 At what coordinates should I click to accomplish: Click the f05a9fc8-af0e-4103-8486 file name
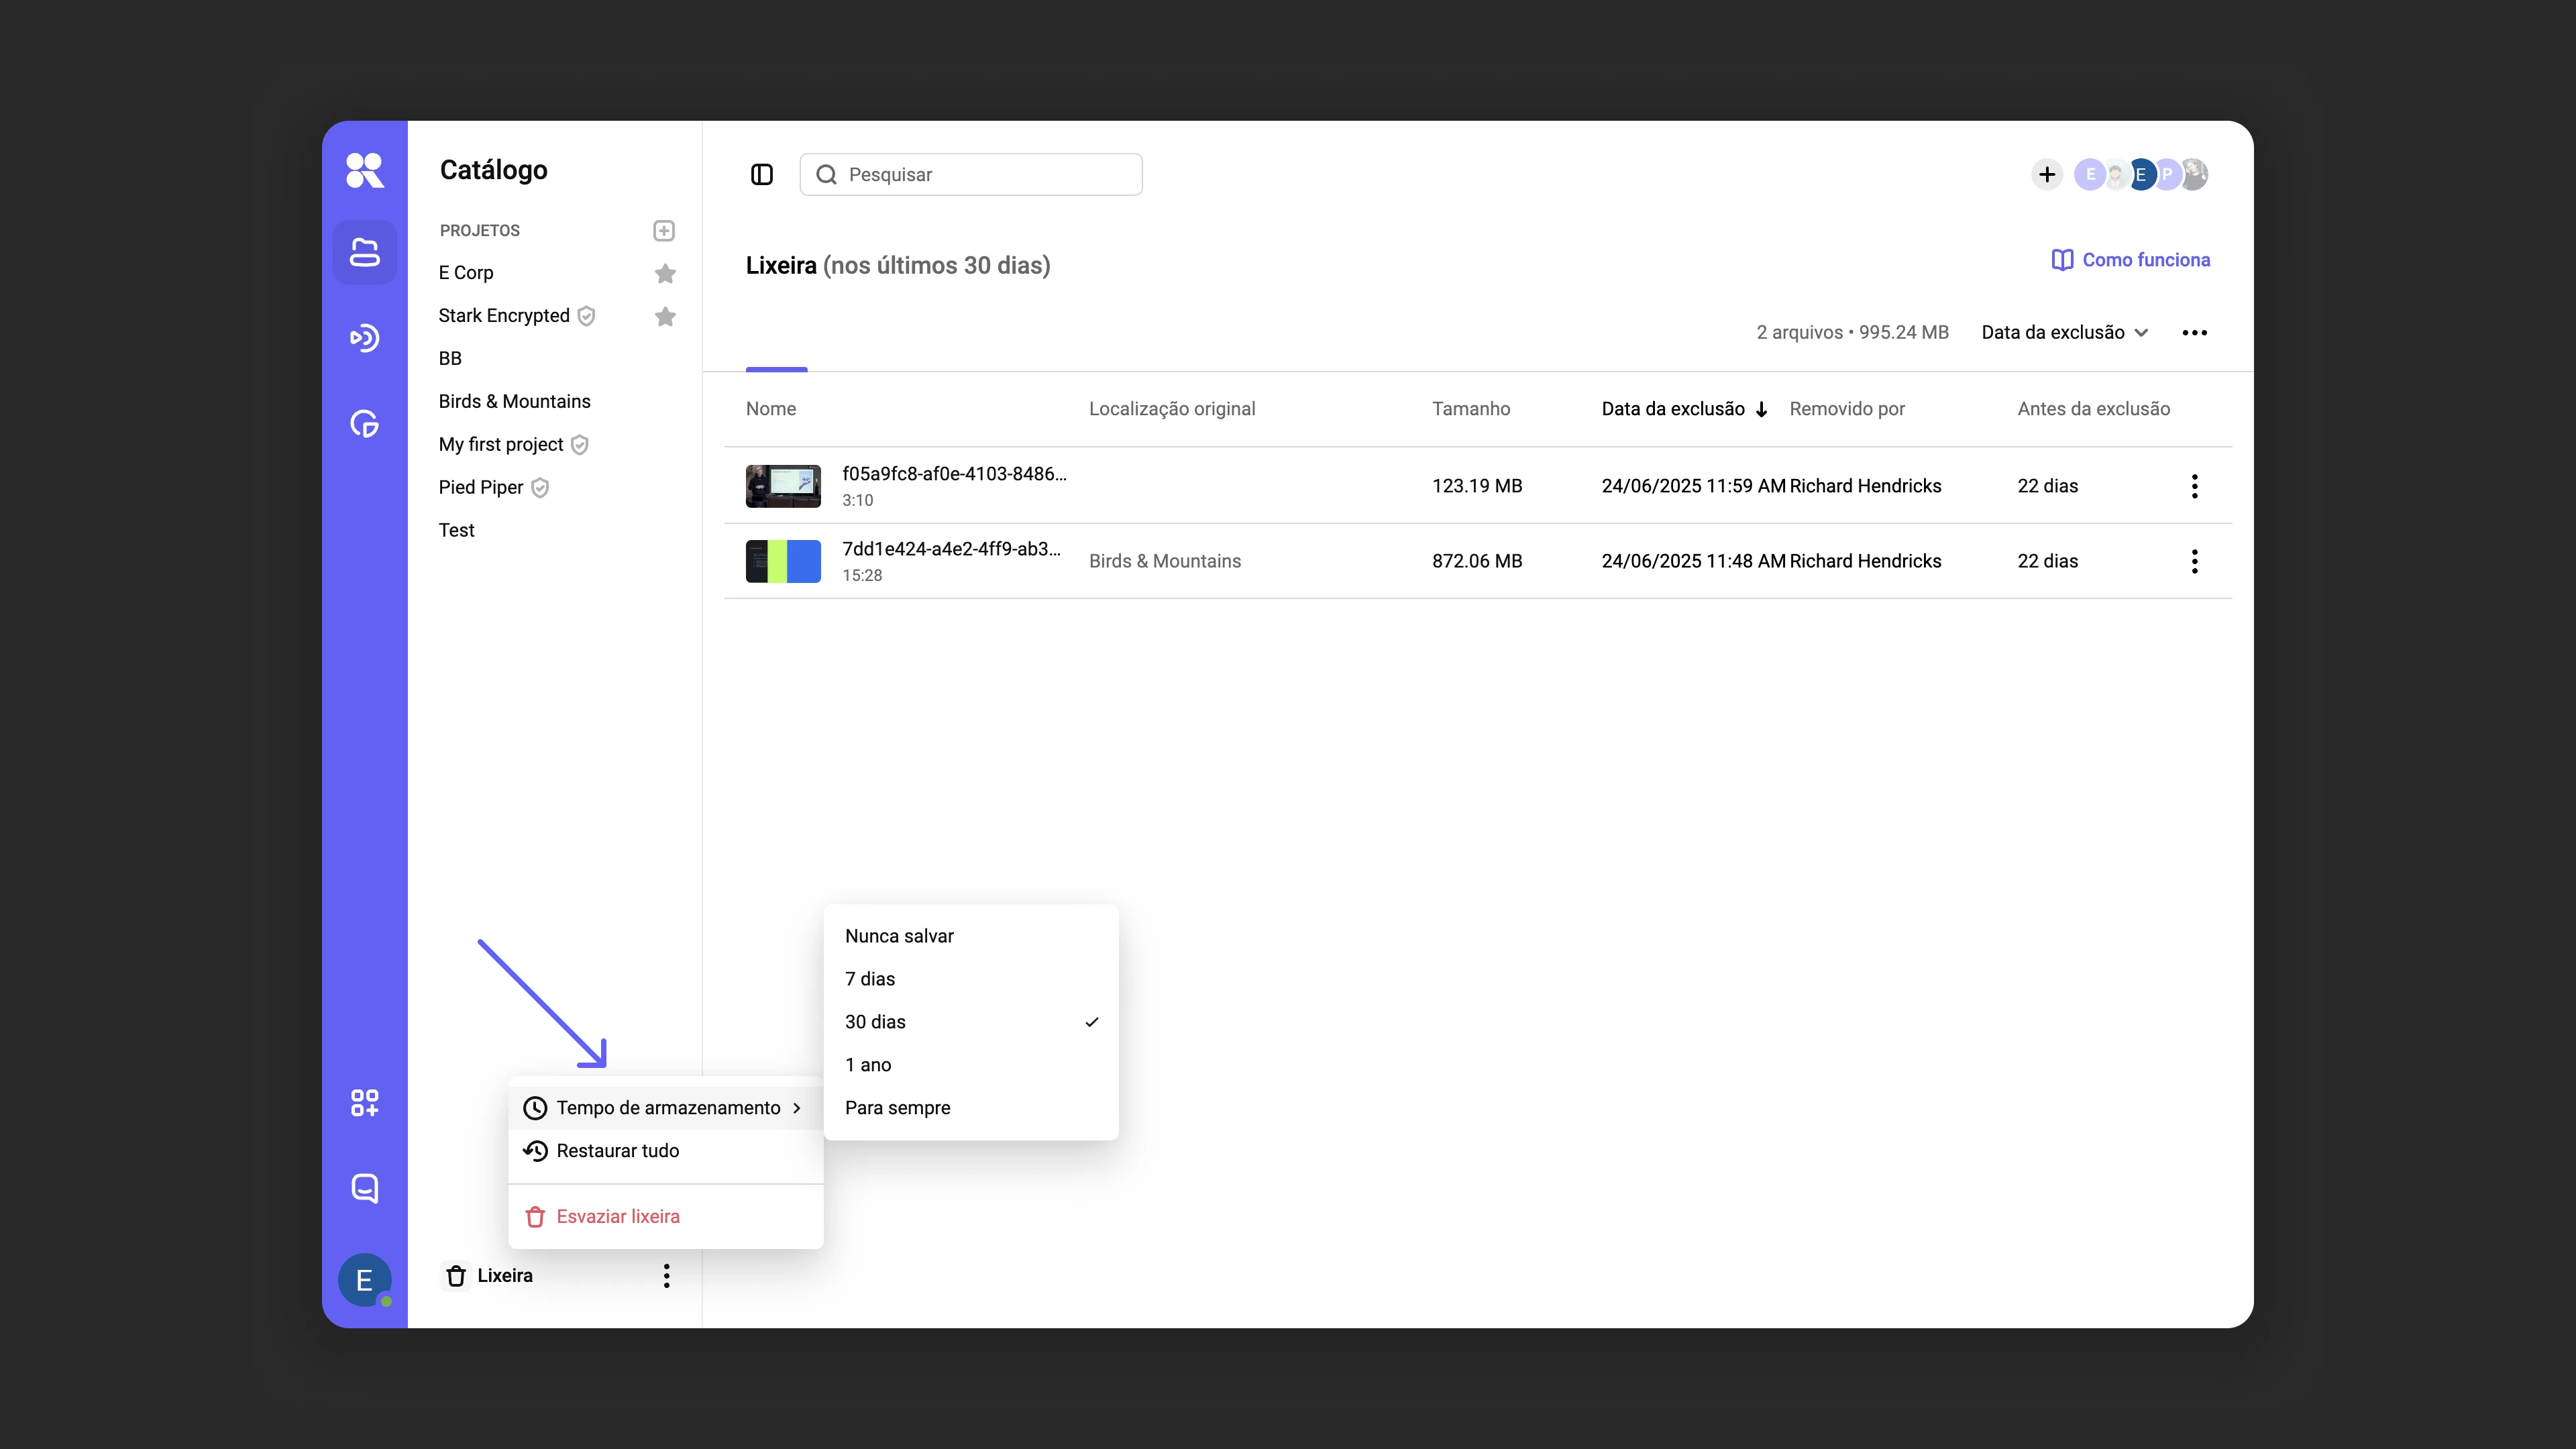(x=954, y=474)
